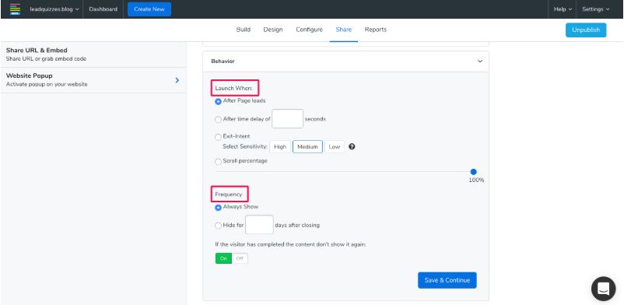Screen dimensions: 624x305
Task: Collapse the Behavior section chevron
Action: (x=480, y=61)
